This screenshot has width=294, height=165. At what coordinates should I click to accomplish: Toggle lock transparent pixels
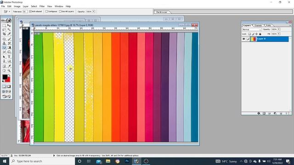[249, 34]
